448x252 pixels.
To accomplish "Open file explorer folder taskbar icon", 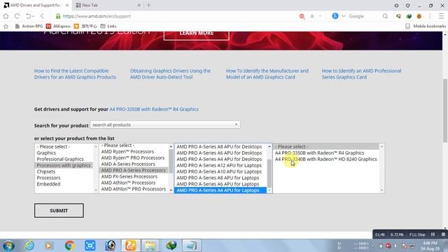I will pyautogui.click(x=150, y=246).
